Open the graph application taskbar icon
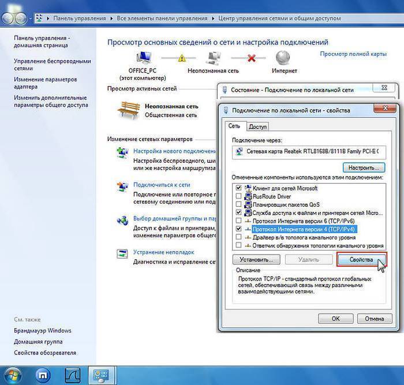Viewport: 404px width, 385px height. pos(72,376)
